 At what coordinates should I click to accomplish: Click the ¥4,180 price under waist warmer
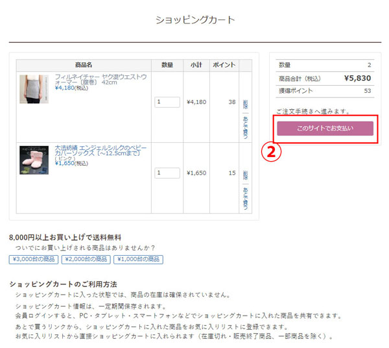point(65,88)
